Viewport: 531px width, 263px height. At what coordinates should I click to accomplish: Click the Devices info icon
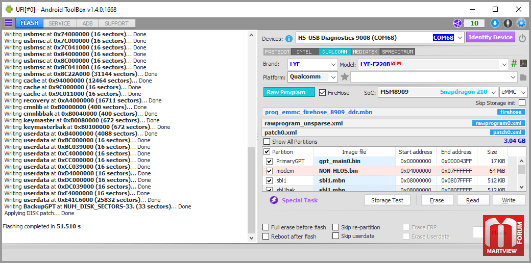(289, 39)
